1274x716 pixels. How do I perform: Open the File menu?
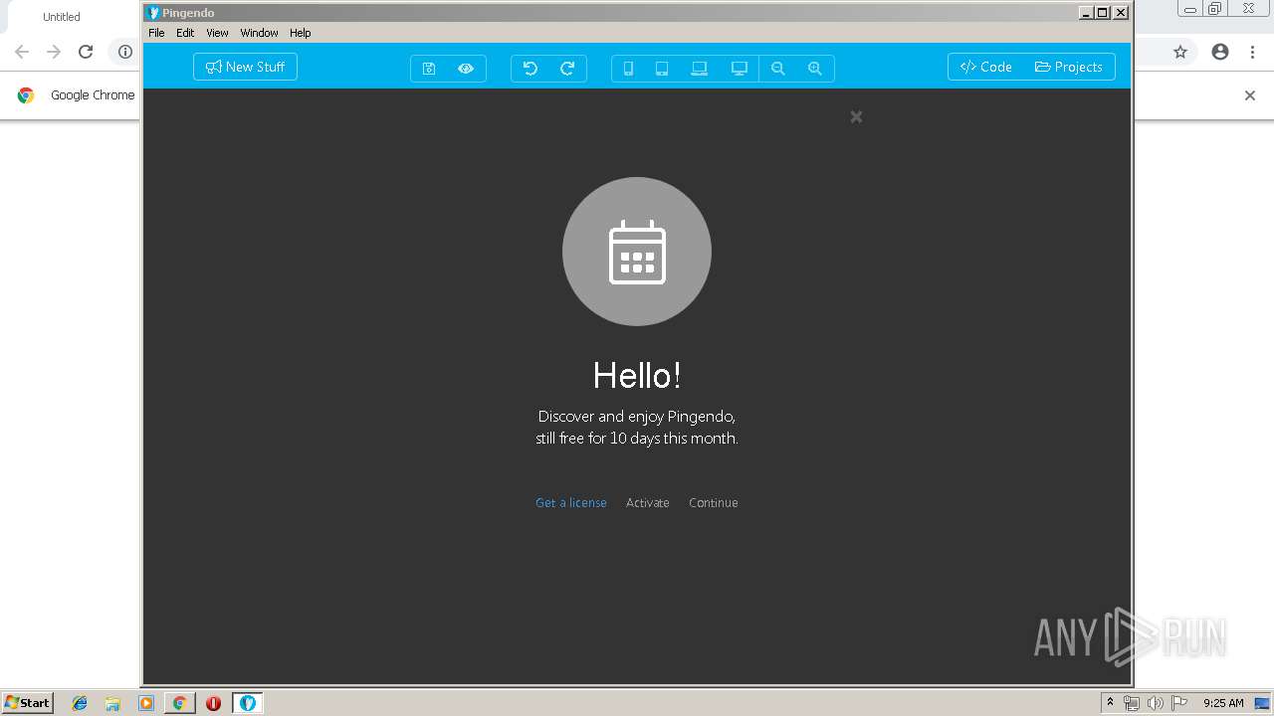click(x=156, y=33)
